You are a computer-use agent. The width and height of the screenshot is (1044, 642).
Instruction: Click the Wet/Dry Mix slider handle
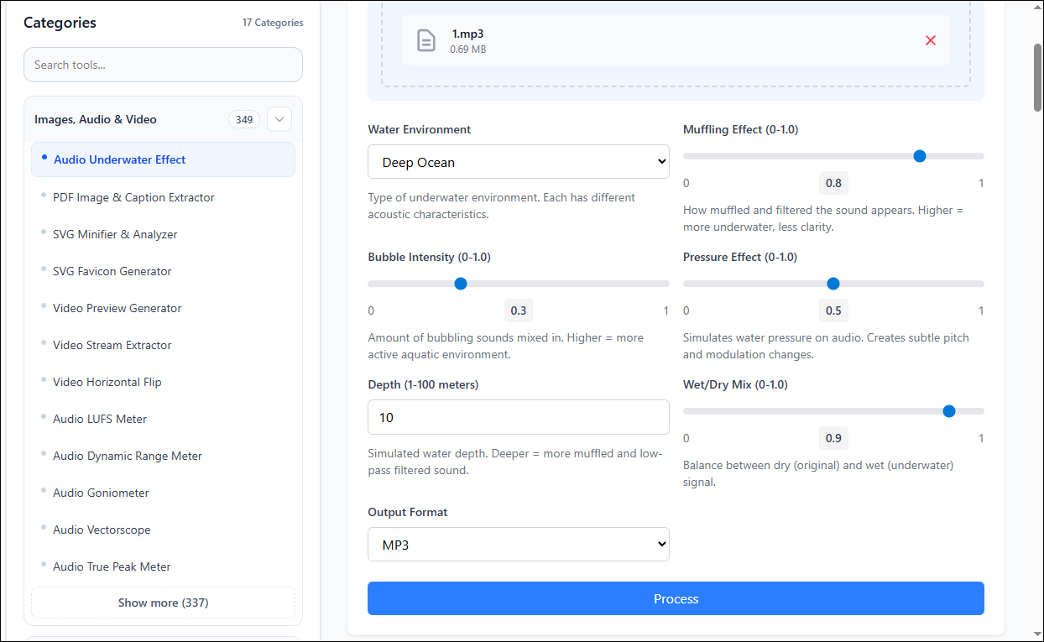[949, 411]
